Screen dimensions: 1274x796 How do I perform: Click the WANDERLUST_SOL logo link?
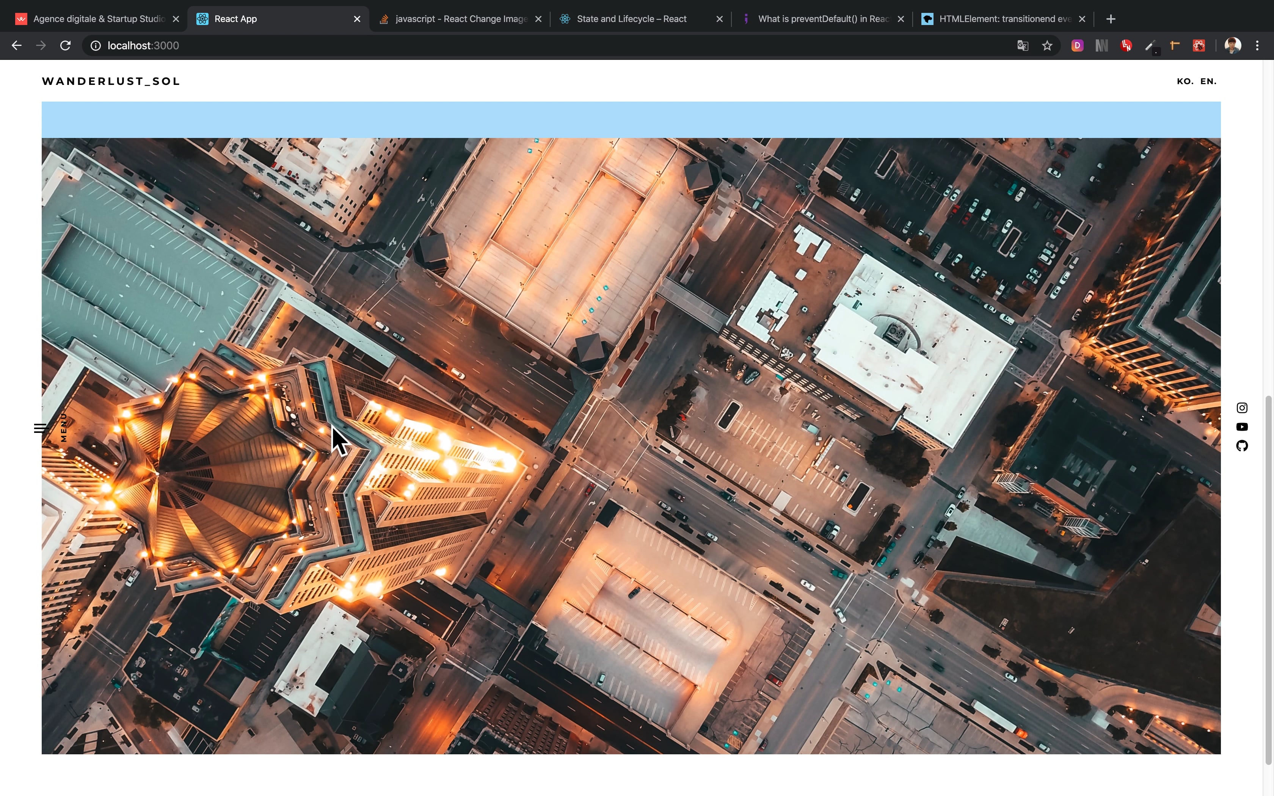pyautogui.click(x=111, y=81)
